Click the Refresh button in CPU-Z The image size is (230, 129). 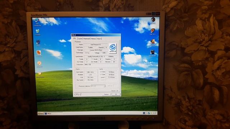(106, 94)
